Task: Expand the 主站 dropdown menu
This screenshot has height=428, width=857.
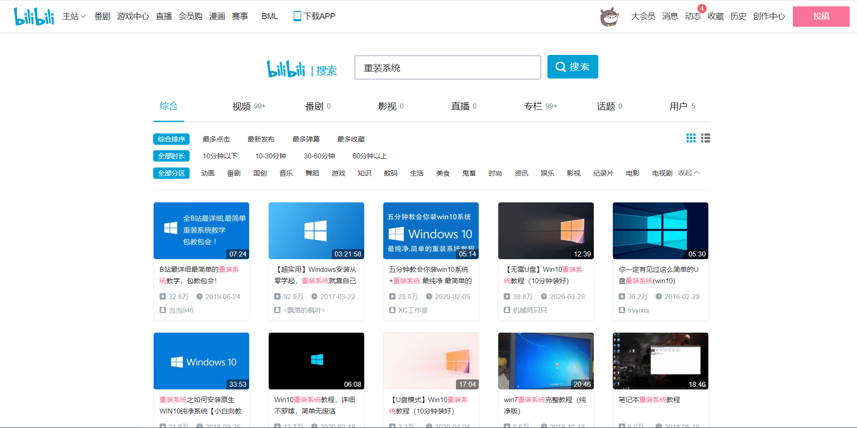Action: click(x=74, y=16)
